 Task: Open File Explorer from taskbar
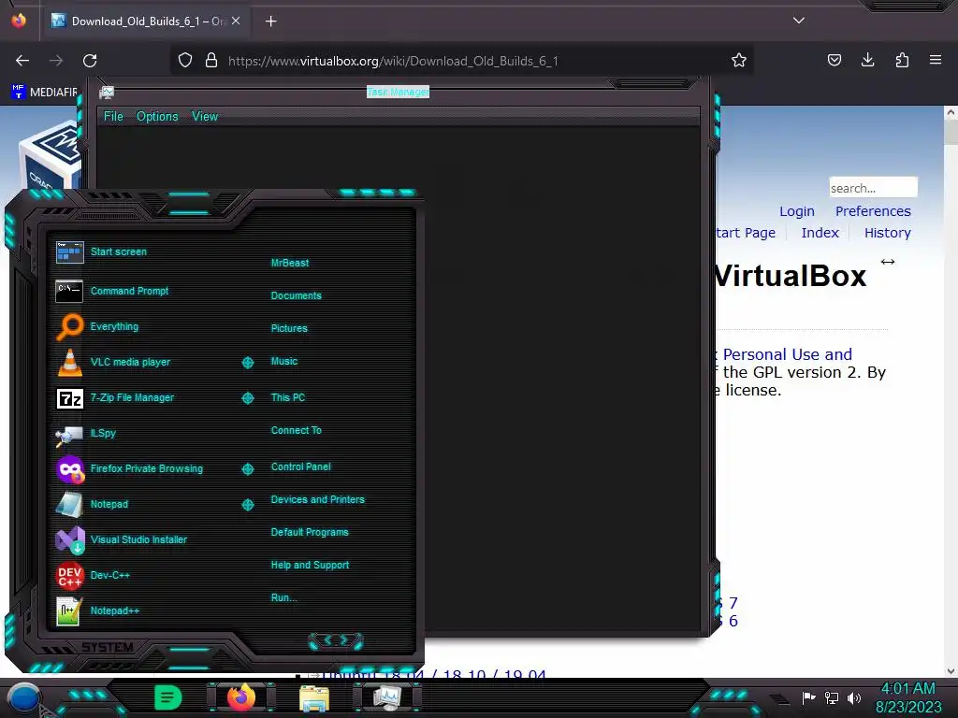pyautogui.click(x=314, y=698)
